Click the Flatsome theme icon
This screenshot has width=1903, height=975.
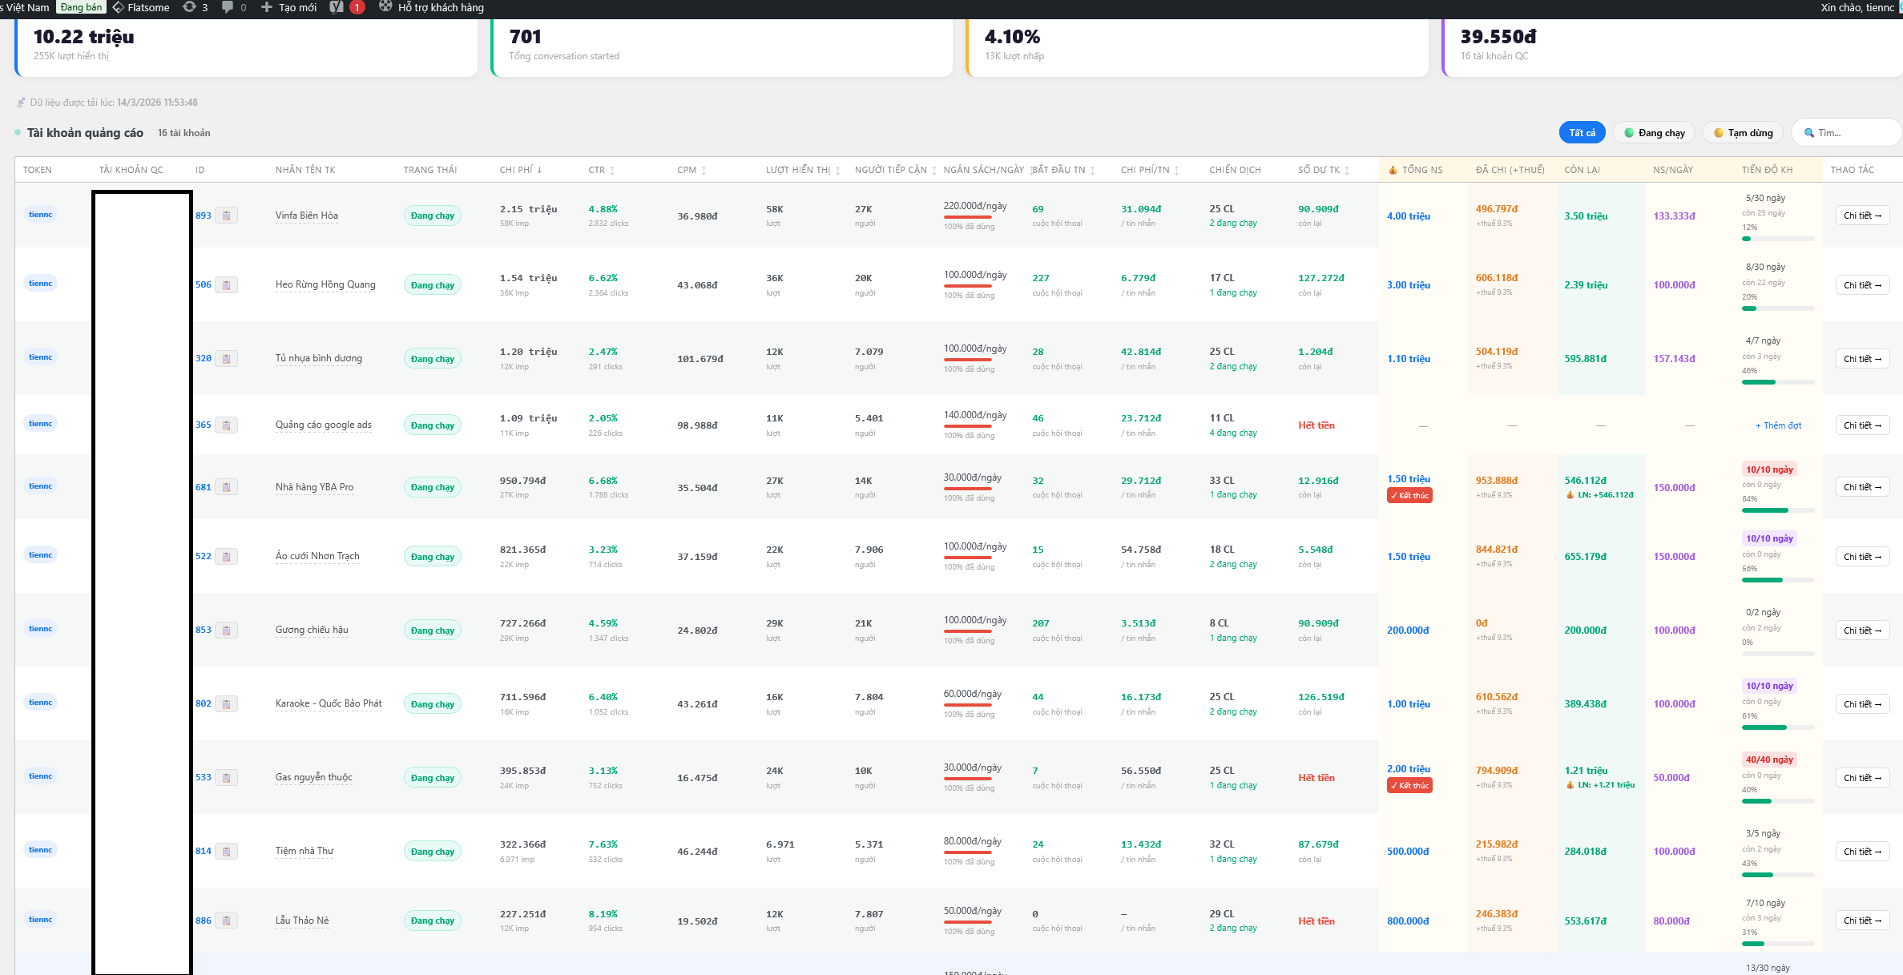(119, 7)
